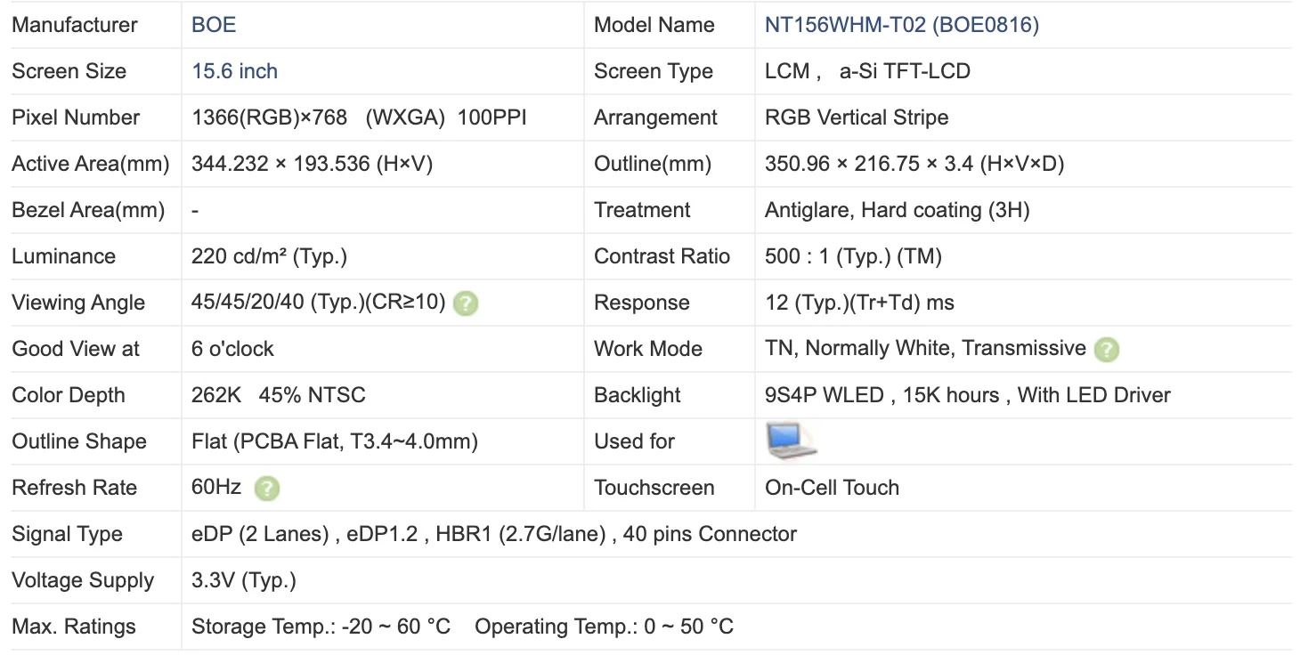
Task: Click the "Good View at" row label
Action: 76,349
